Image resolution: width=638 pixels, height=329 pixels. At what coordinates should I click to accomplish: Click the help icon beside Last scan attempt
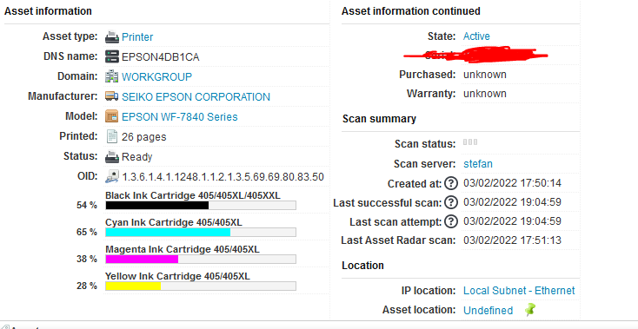tap(451, 221)
